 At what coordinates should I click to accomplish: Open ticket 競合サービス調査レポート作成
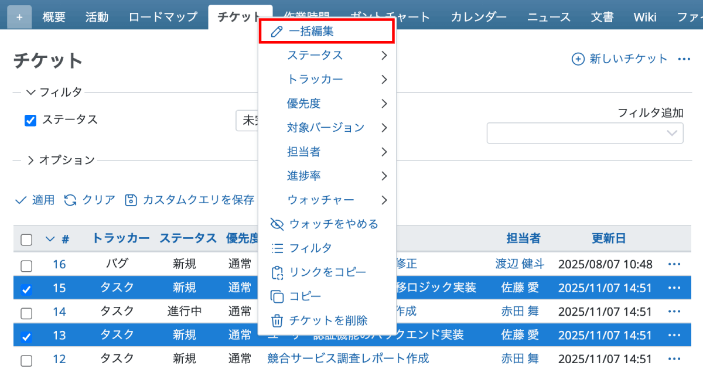point(348,358)
